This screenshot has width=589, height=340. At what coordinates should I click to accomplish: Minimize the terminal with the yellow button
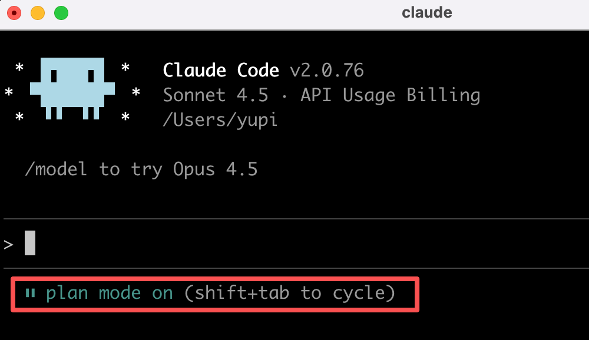tap(37, 12)
